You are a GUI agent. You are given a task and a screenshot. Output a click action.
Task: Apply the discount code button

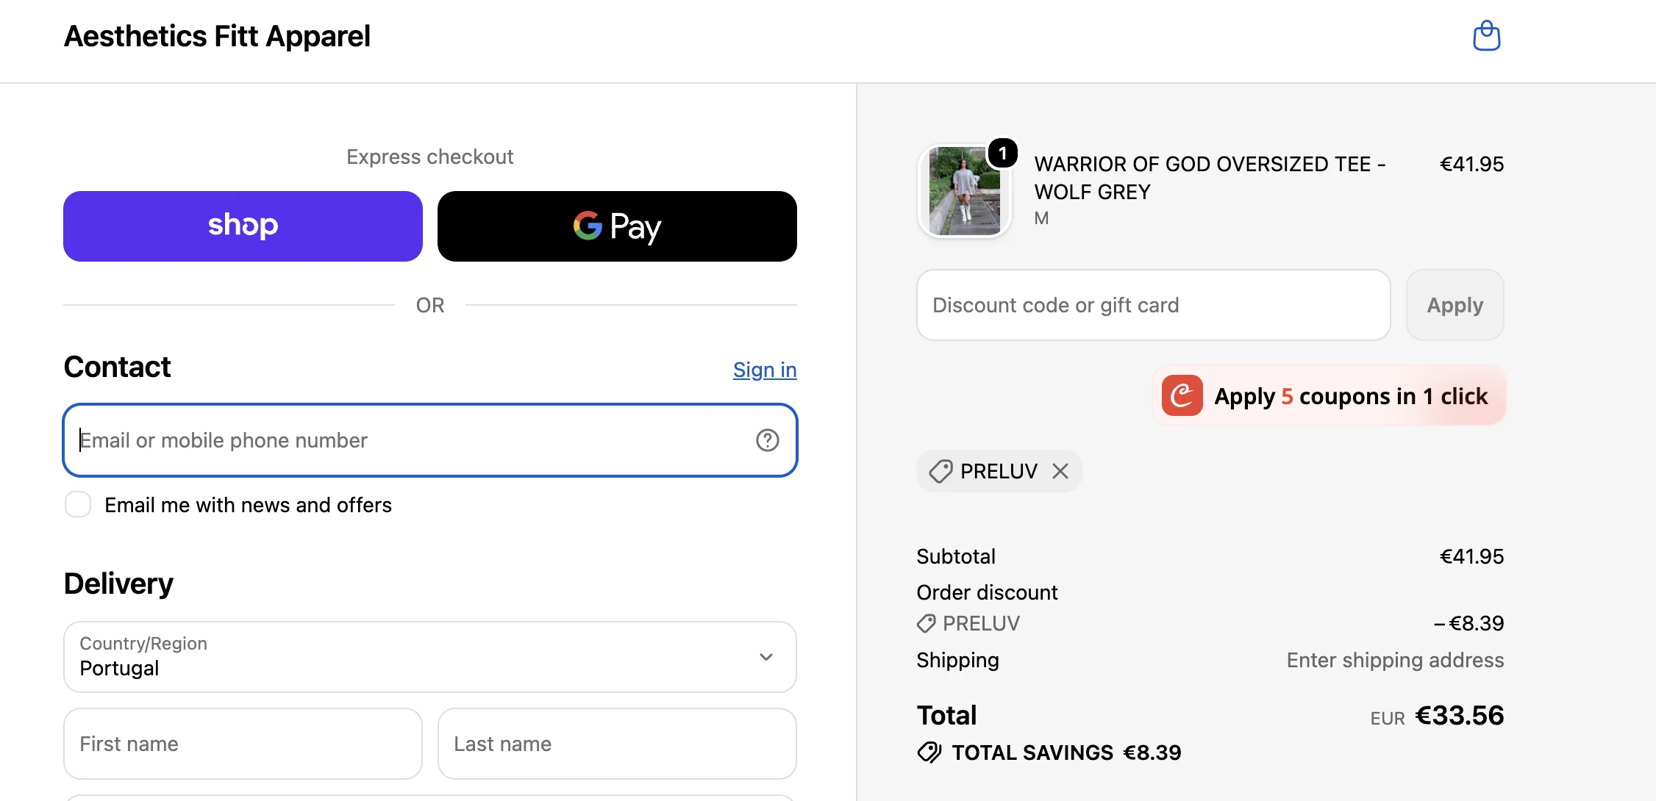tap(1455, 305)
